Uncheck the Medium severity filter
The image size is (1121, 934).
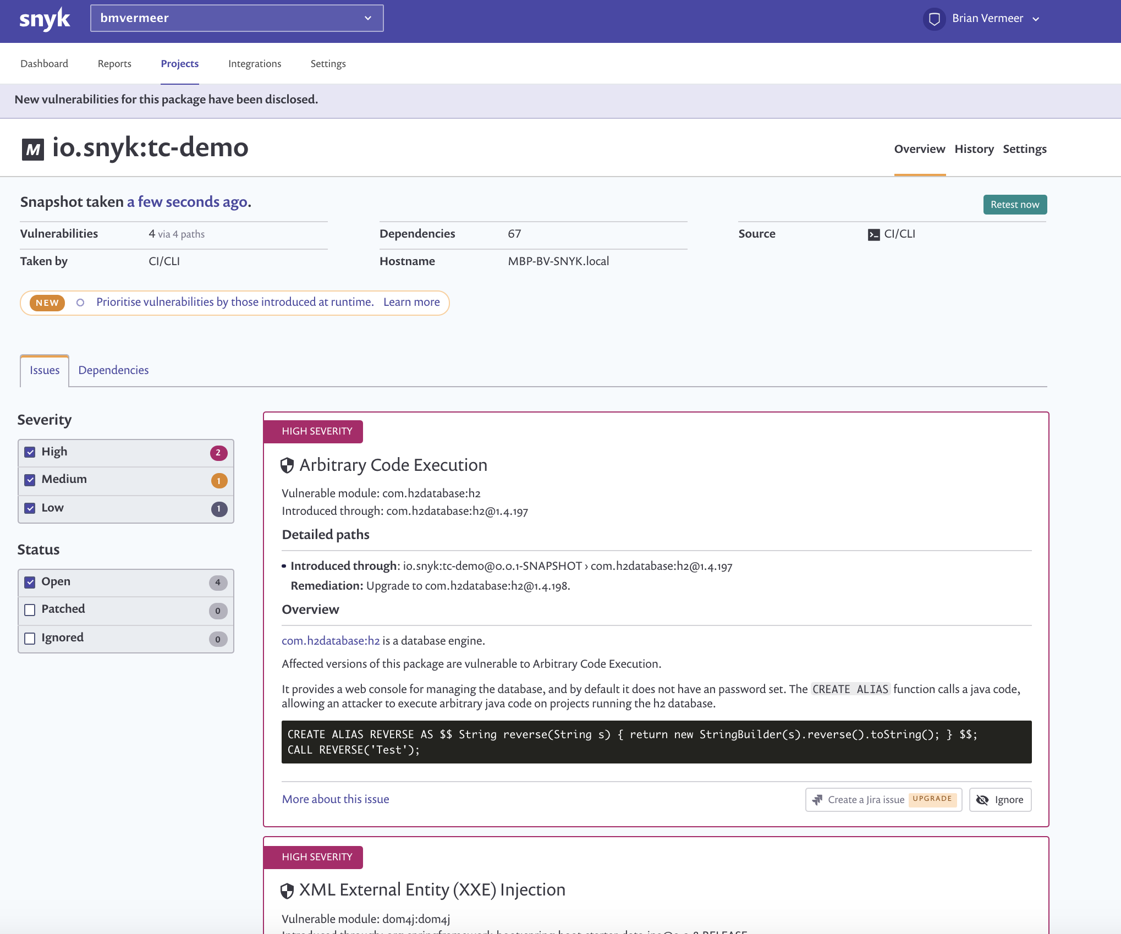pyautogui.click(x=30, y=480)
